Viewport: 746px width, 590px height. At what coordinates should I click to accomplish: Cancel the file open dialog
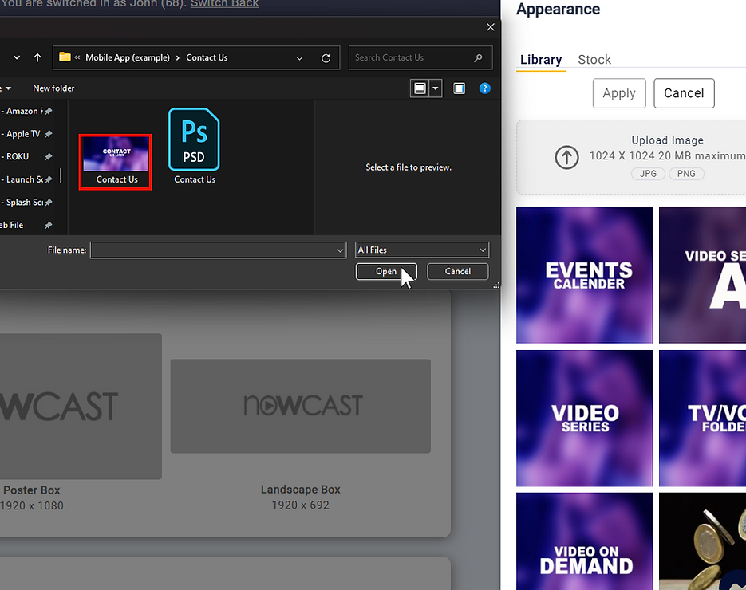tap(457, 271)
